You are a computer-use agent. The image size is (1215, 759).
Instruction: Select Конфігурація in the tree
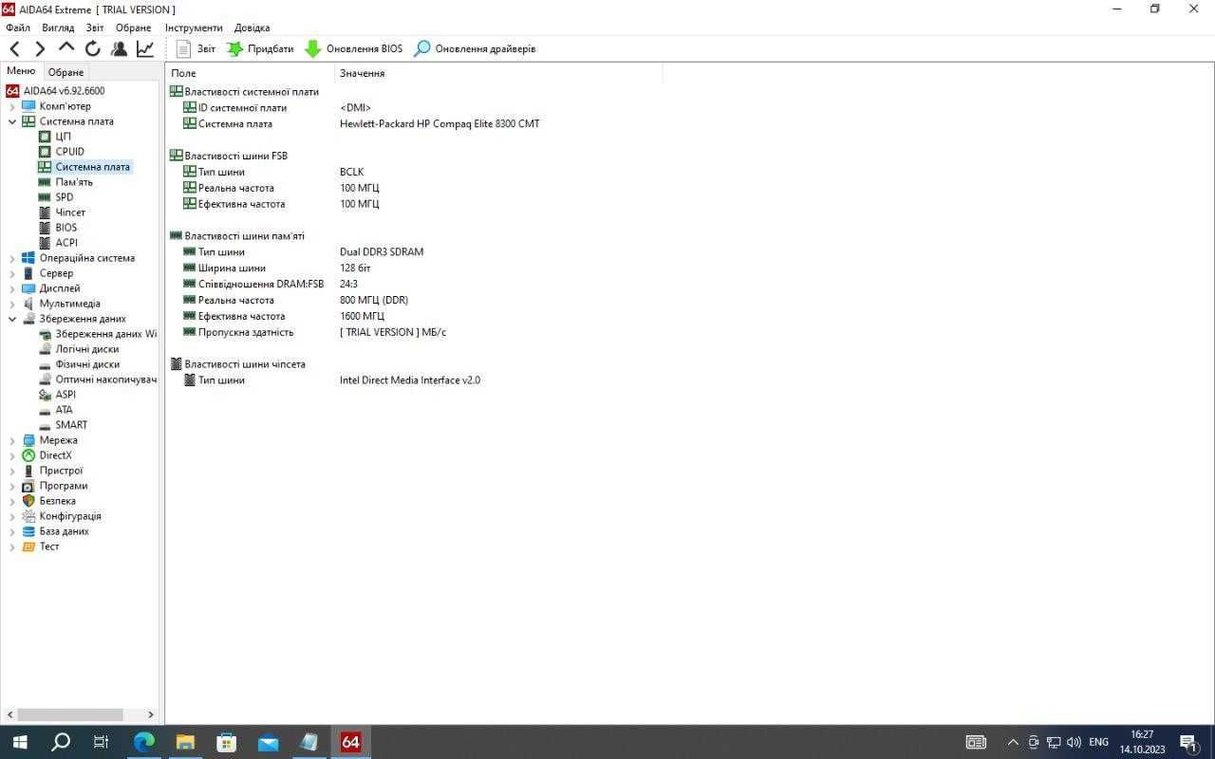(x=70, y=516)
